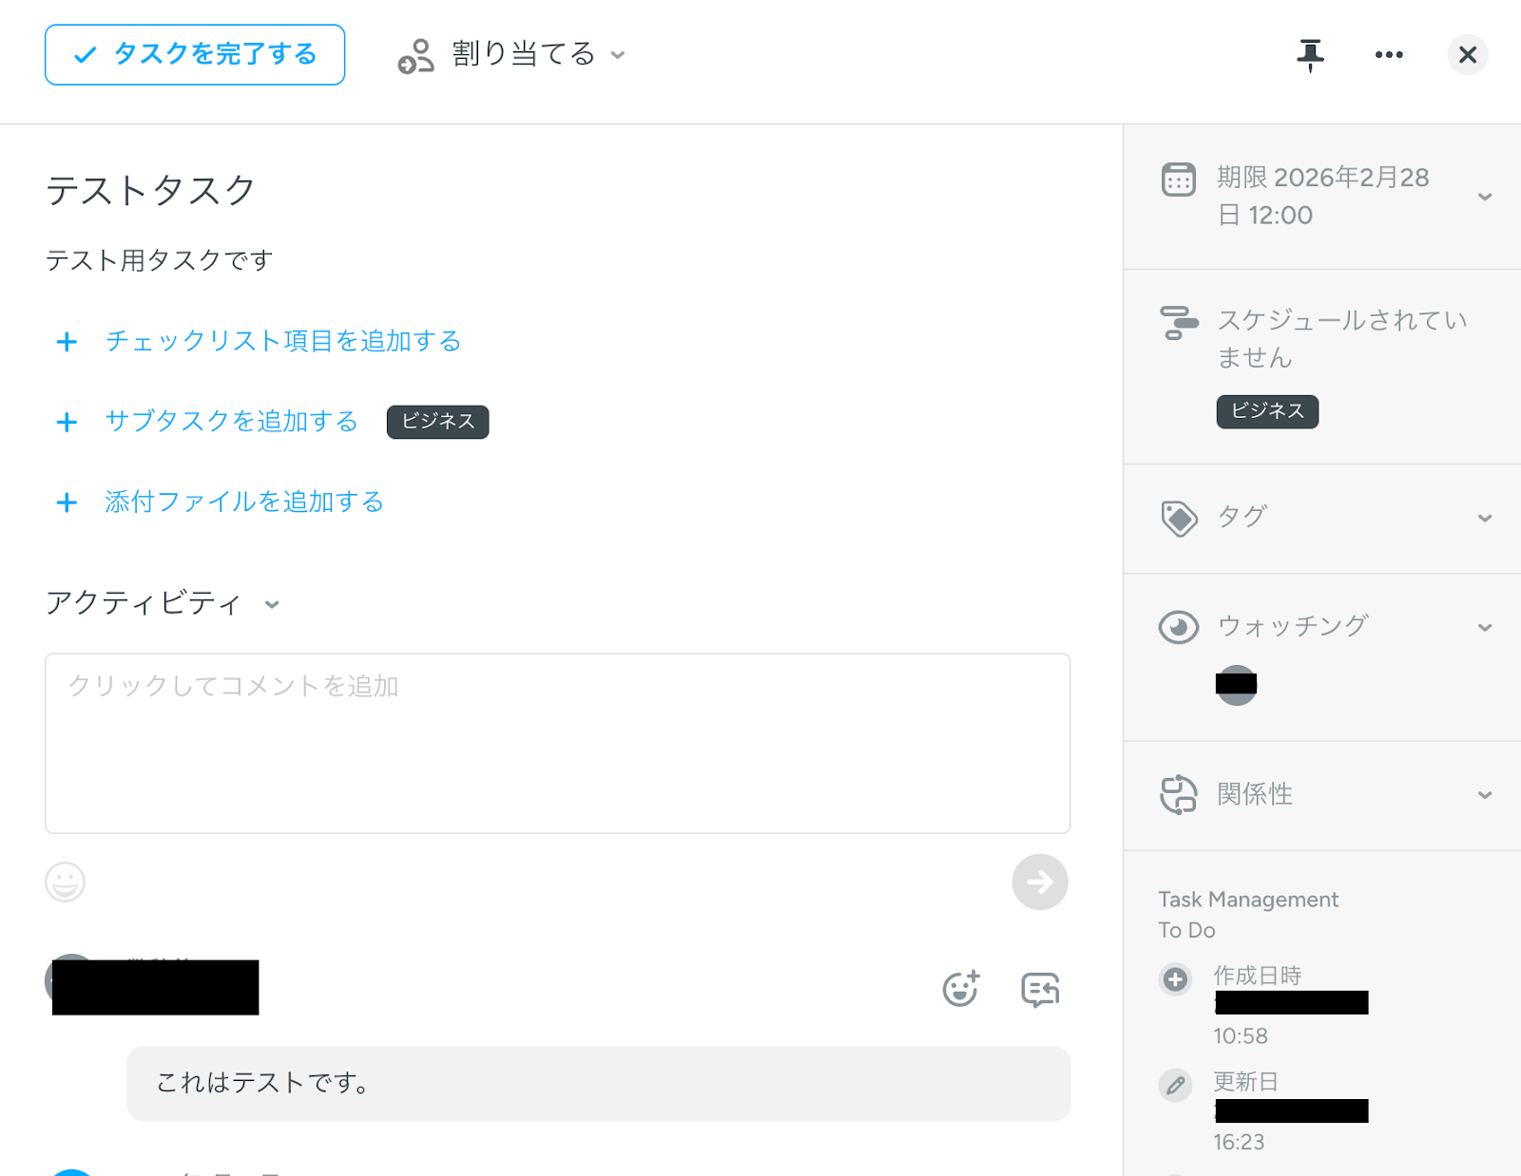1521x1176 pixels.
Task: Toggle watching via the eye icon
Action: coord(1179,627)
